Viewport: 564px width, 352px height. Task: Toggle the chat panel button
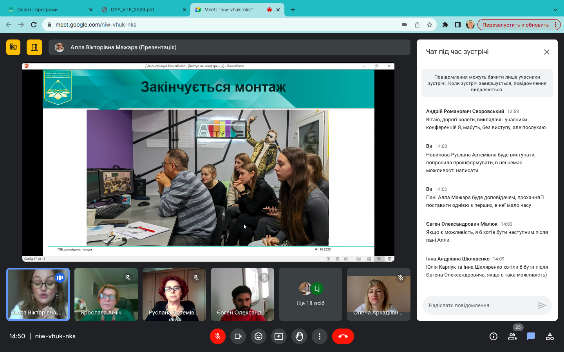(x=531, y=336)
